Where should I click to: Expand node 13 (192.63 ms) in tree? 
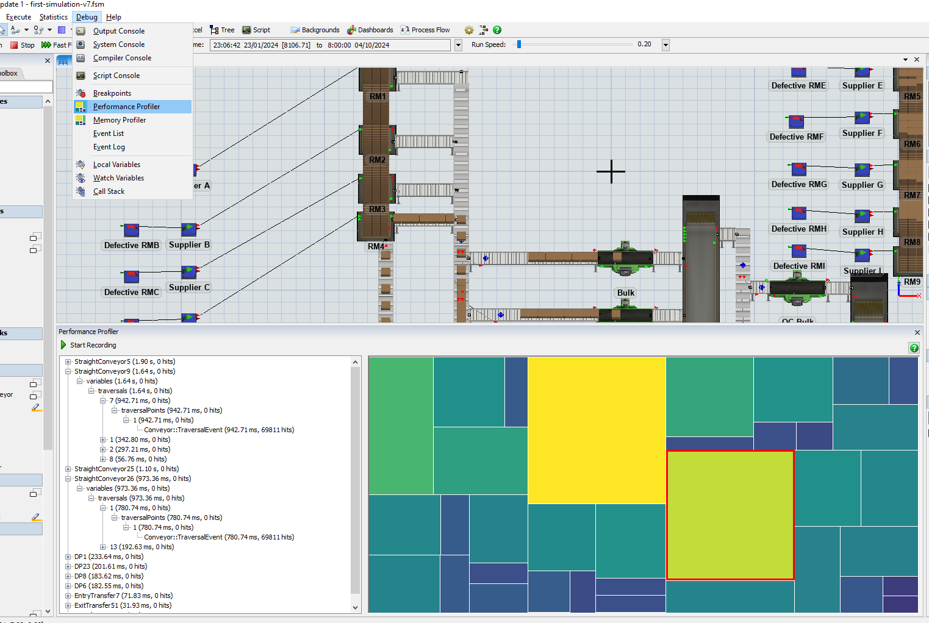pos(103,547)
